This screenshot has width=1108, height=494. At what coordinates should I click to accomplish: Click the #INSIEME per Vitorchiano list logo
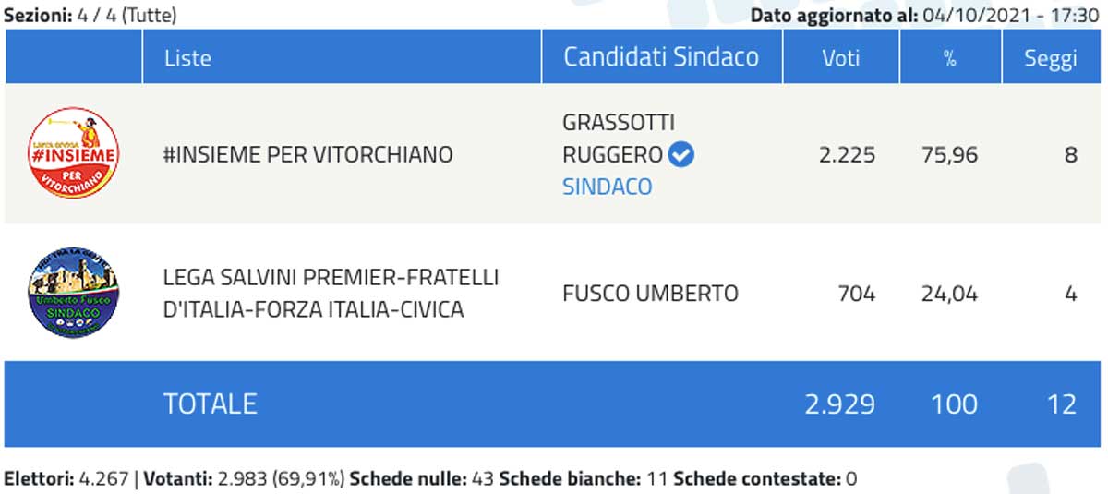tap(73, 154)
